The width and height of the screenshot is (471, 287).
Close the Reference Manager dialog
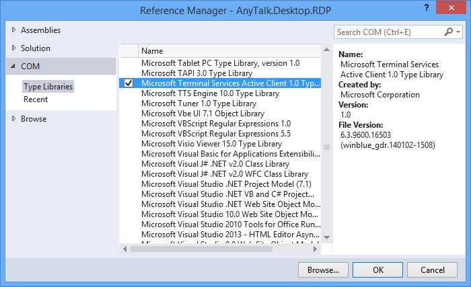(x=451, y=7)
